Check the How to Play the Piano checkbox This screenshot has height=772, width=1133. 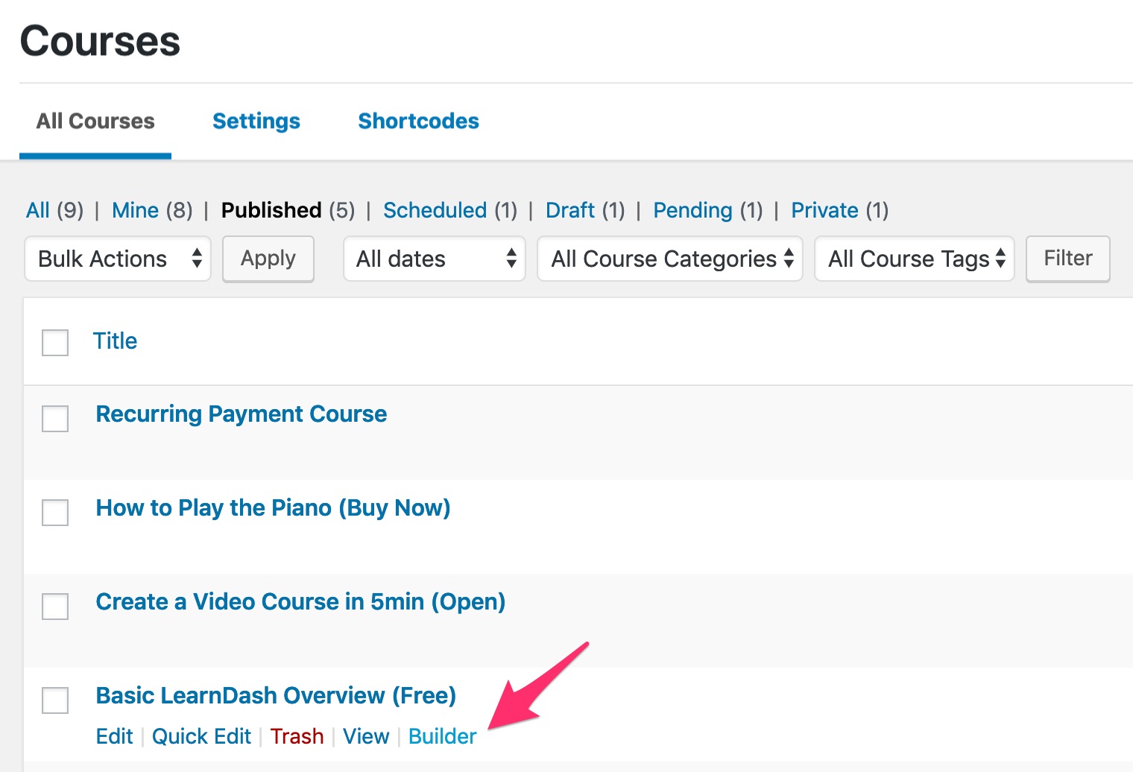54,513
